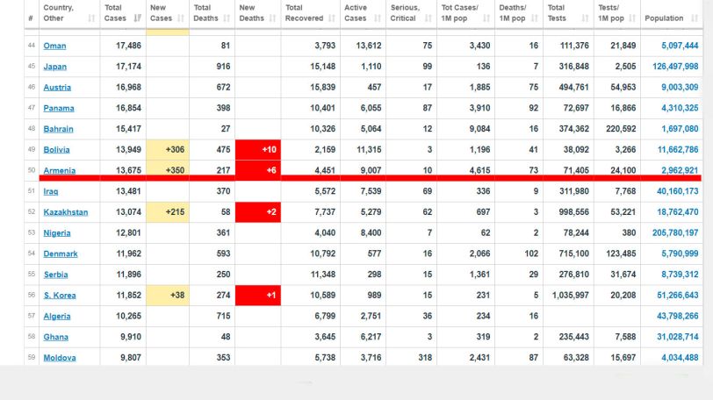Open Bolivia country page link
Screen dimensions: 713x400
pyautogui.click(x=56, y=150)
